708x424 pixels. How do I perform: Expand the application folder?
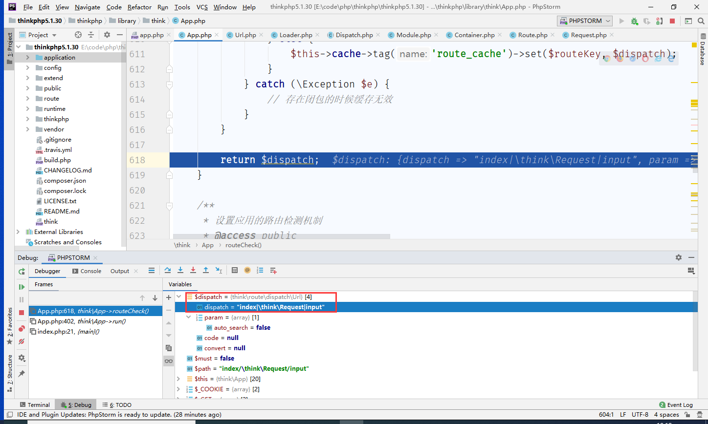[28, 57]
